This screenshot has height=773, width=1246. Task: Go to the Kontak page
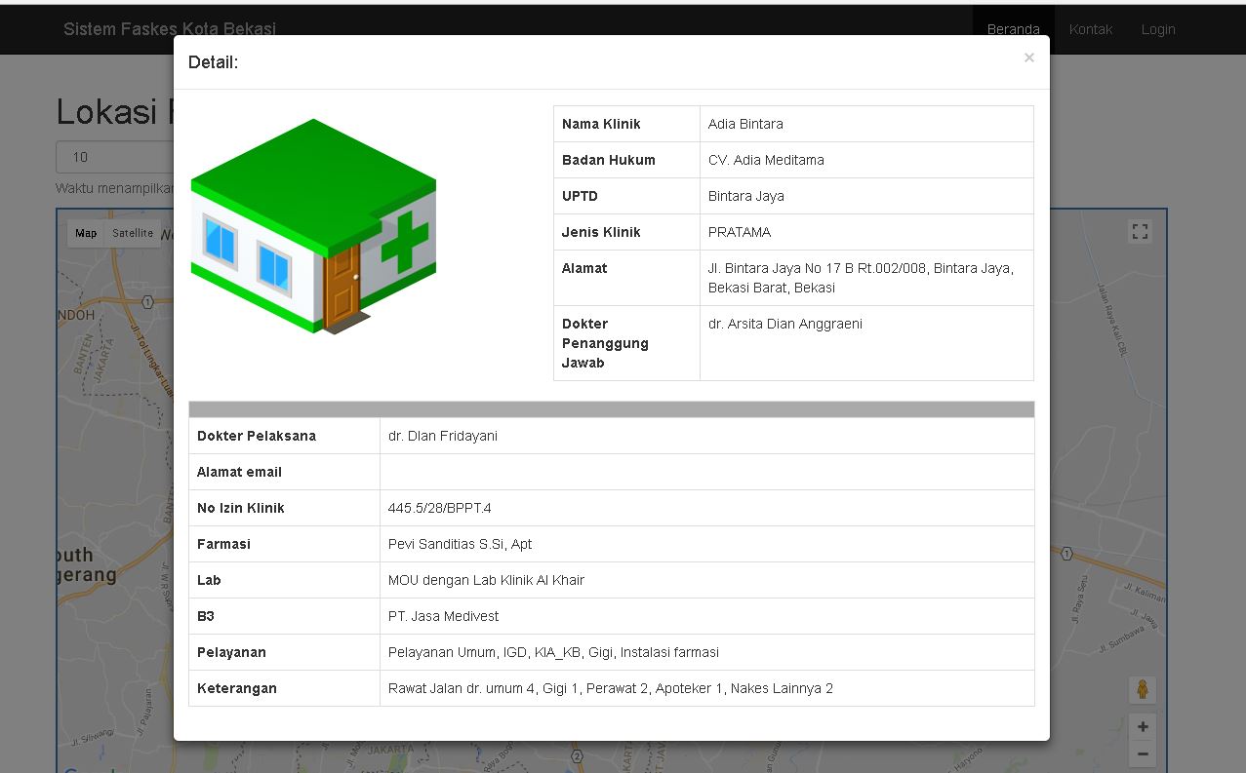[x=1090, y=29]
